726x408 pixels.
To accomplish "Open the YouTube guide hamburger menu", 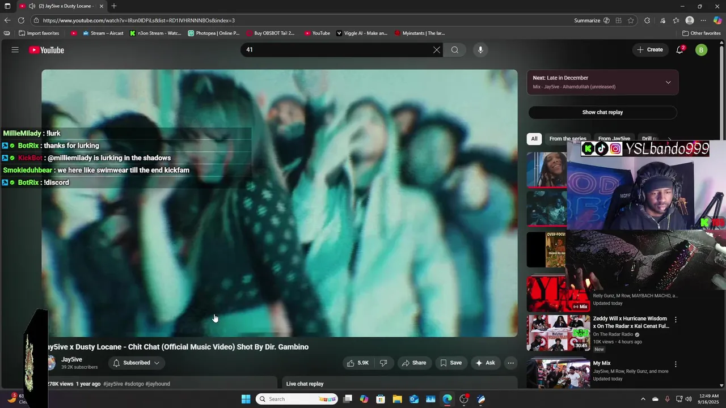I will click(x=15, y=50).
